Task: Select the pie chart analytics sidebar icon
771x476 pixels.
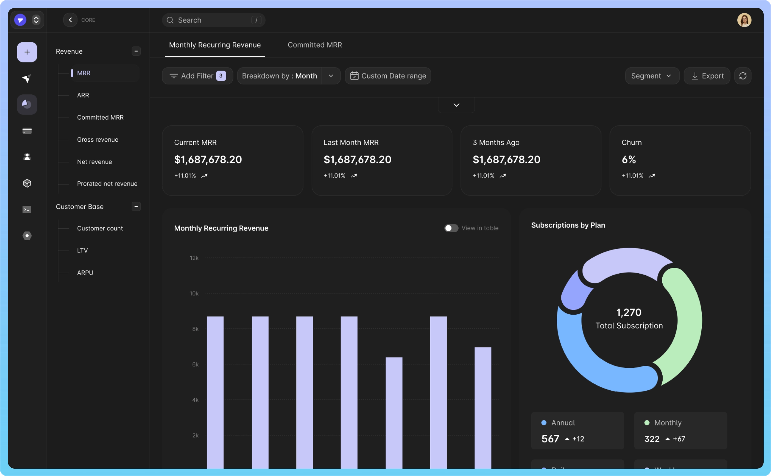Action: click(x=27, y=104)
